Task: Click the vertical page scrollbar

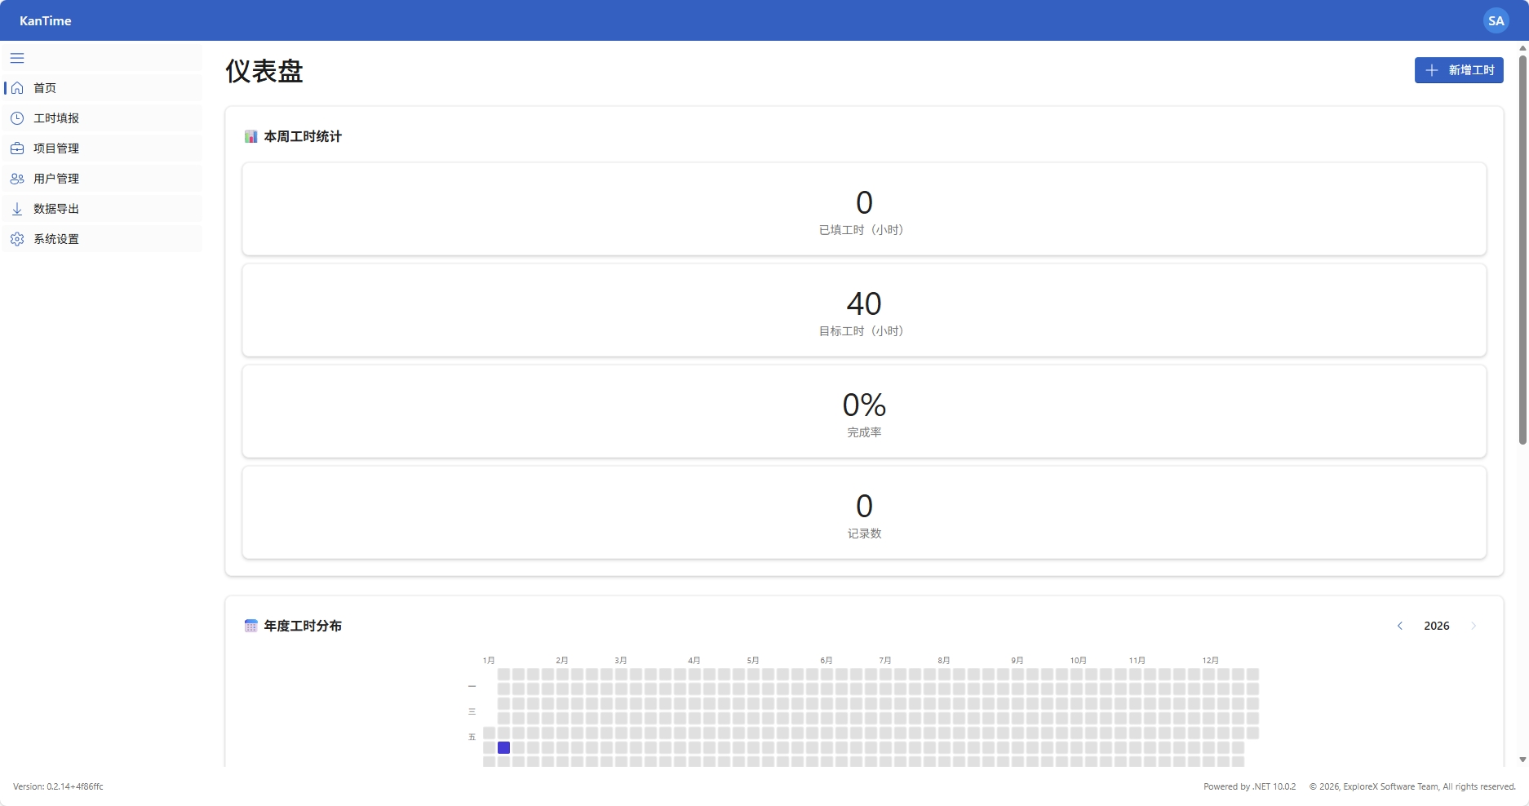Action: coord(1522,245)
